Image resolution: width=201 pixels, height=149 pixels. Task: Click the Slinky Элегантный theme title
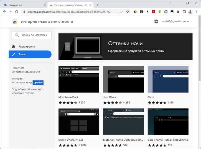click(71, 140)
